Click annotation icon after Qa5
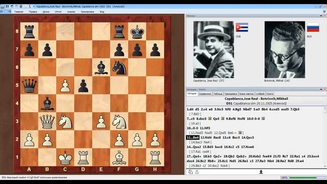This screenshot has height=184, width=327. pyautogui.click(x=223, y=119)
